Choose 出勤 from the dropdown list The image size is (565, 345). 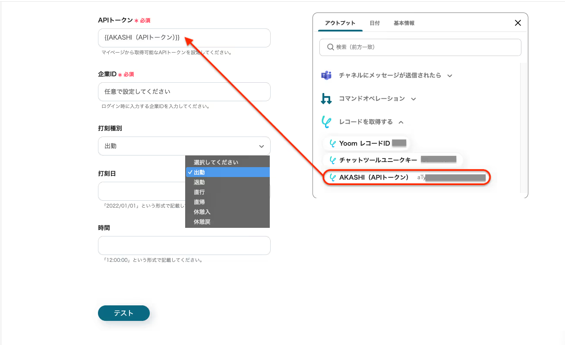227,172
